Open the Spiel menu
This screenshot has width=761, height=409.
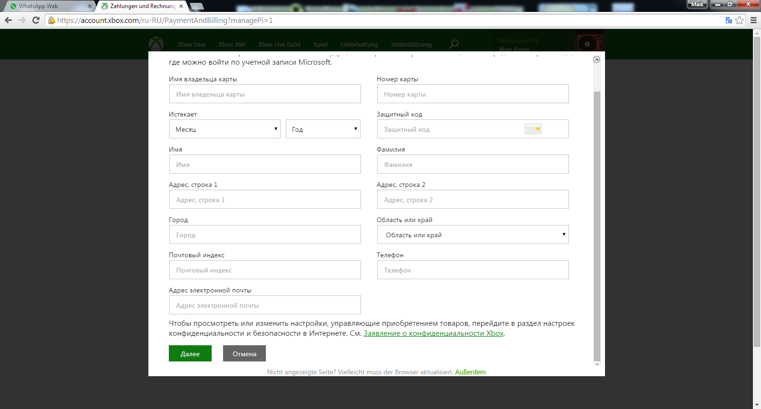tap(320, 44)
